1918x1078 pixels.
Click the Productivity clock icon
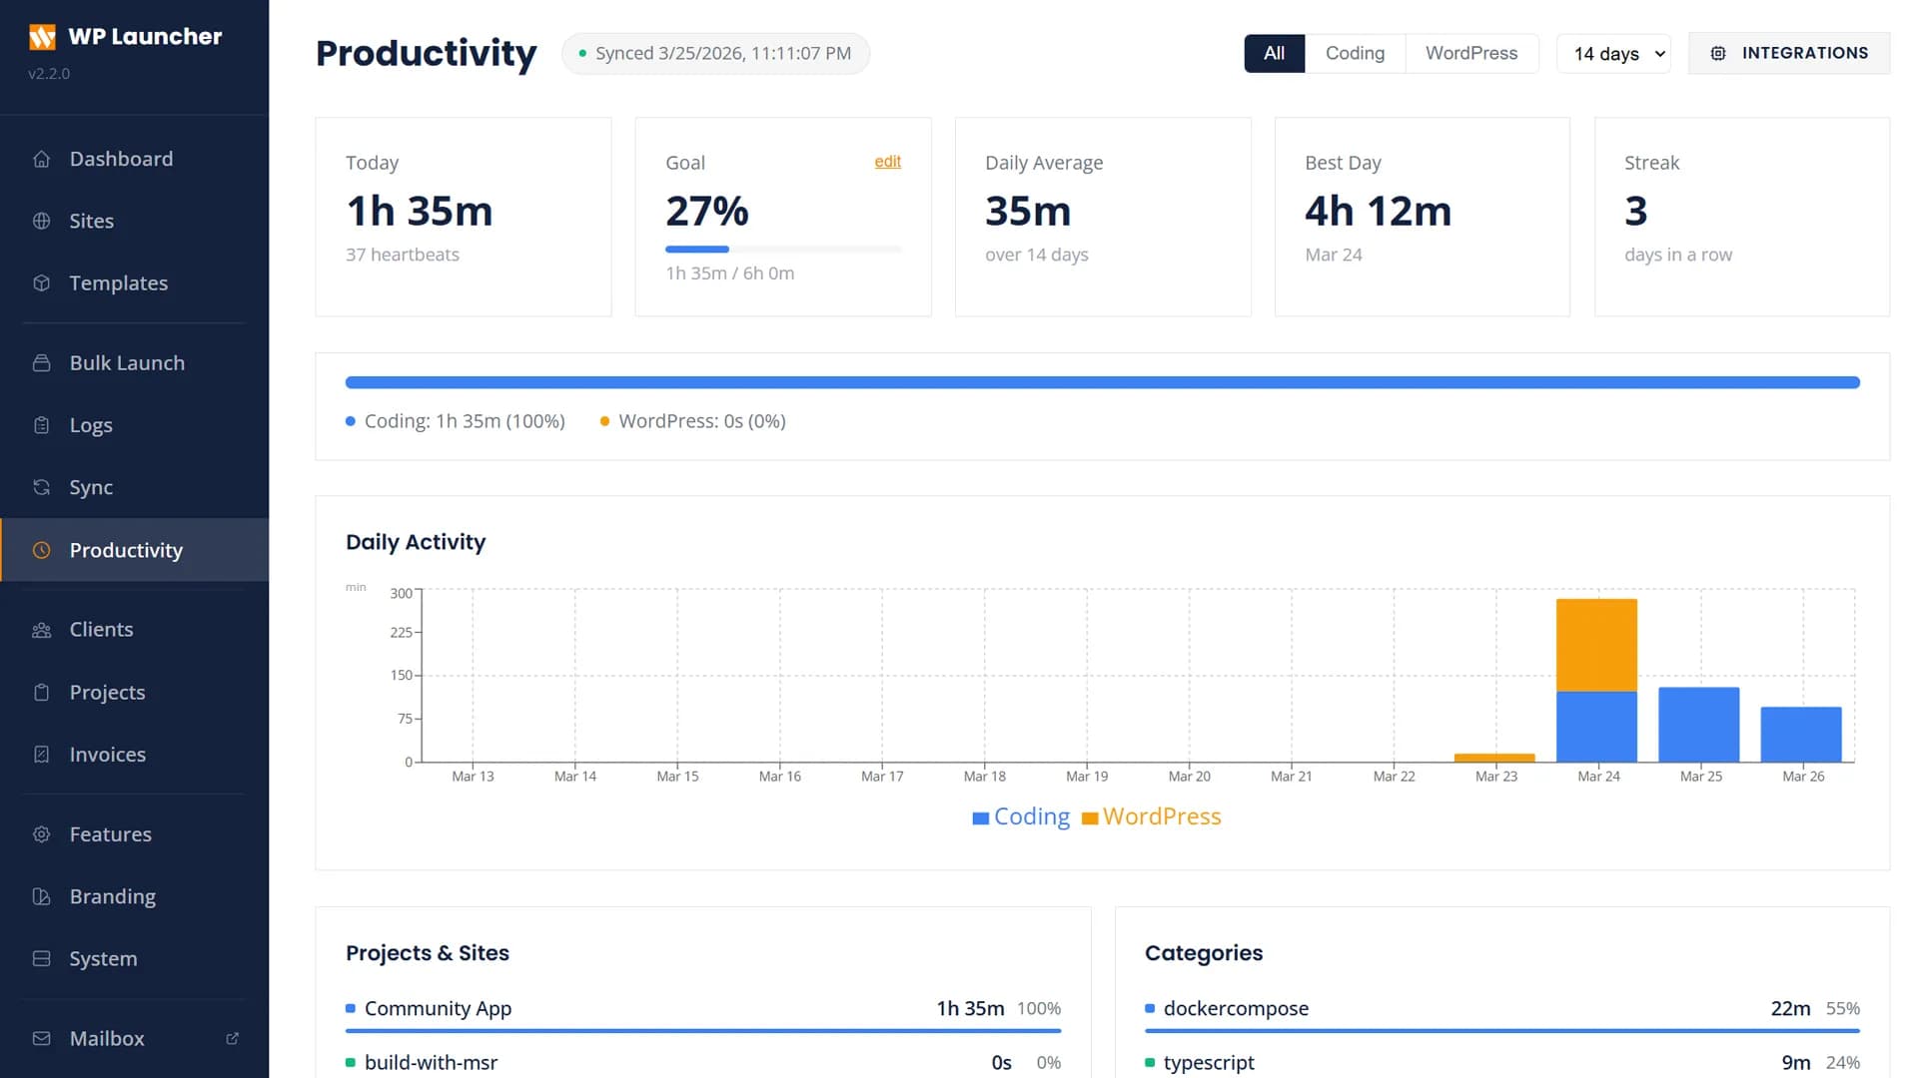coord(41,550)
